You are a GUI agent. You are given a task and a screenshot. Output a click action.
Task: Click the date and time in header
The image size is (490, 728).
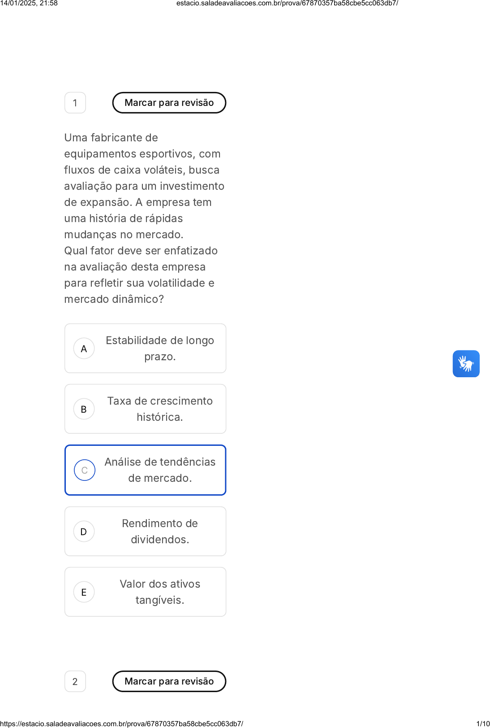(29, 3)
